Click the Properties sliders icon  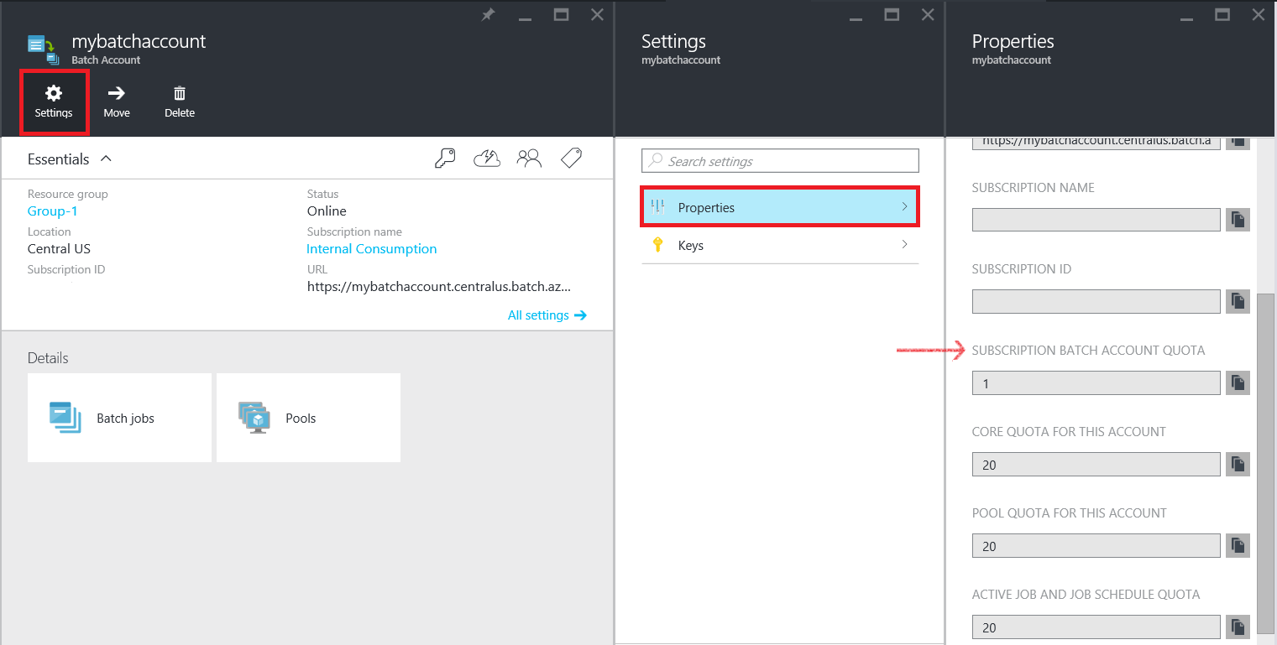(x=657, y=207)
